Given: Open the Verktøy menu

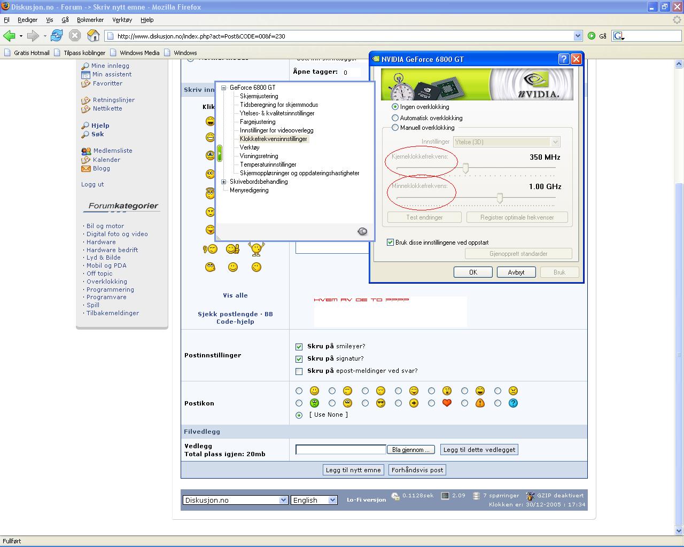Looking at the screenshot, I should (122, 20).
